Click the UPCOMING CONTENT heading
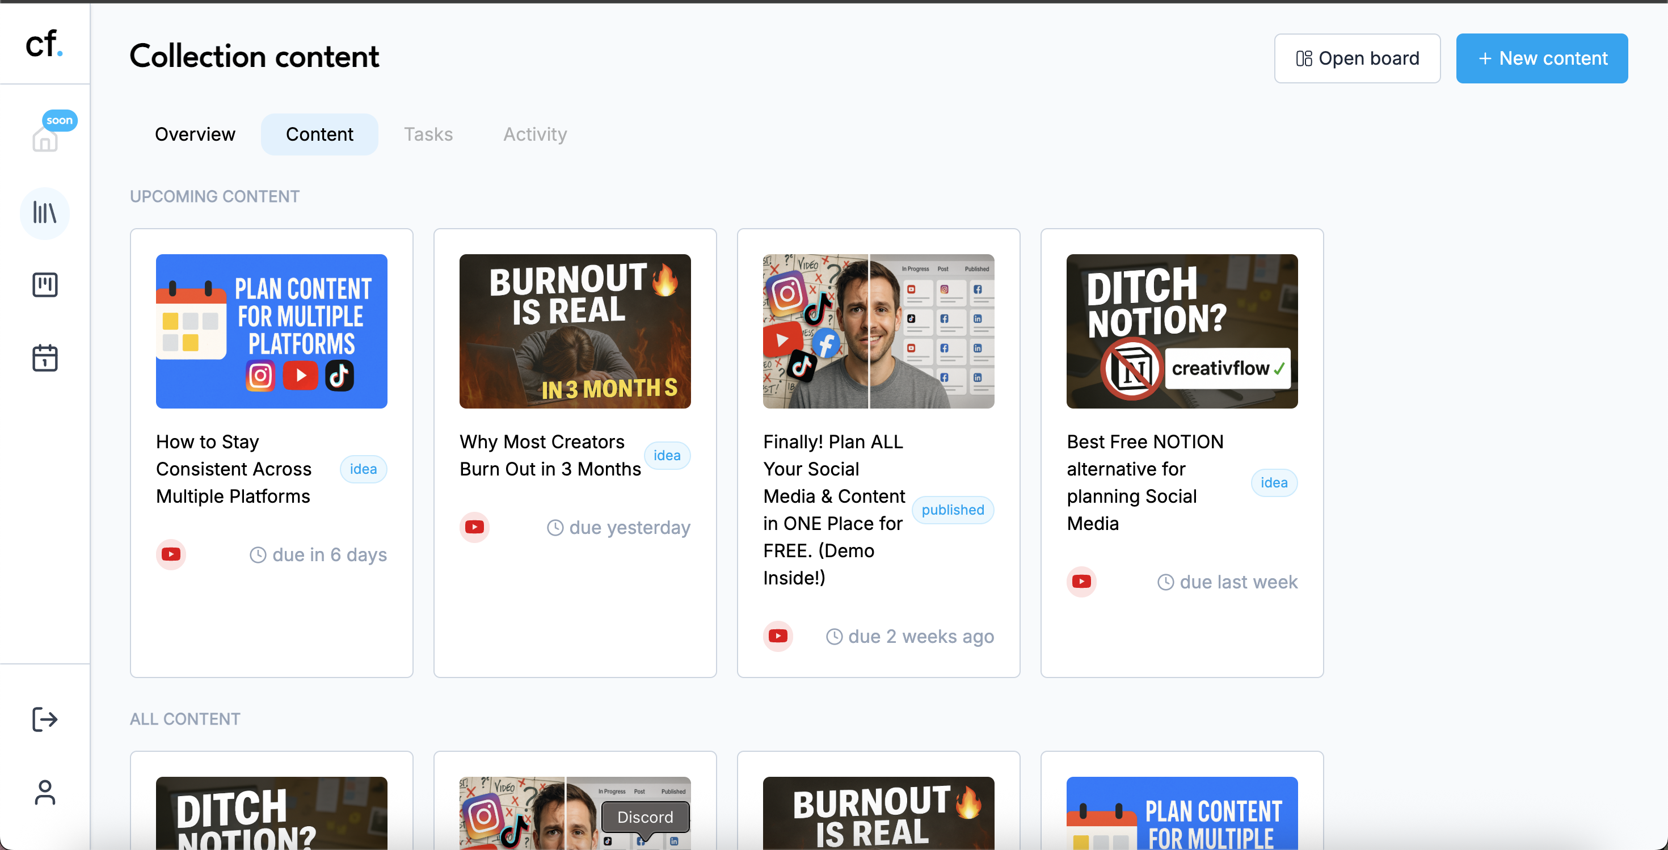Image resolution: width=1668 pixels, height=850 pixels. pos(214,196)
